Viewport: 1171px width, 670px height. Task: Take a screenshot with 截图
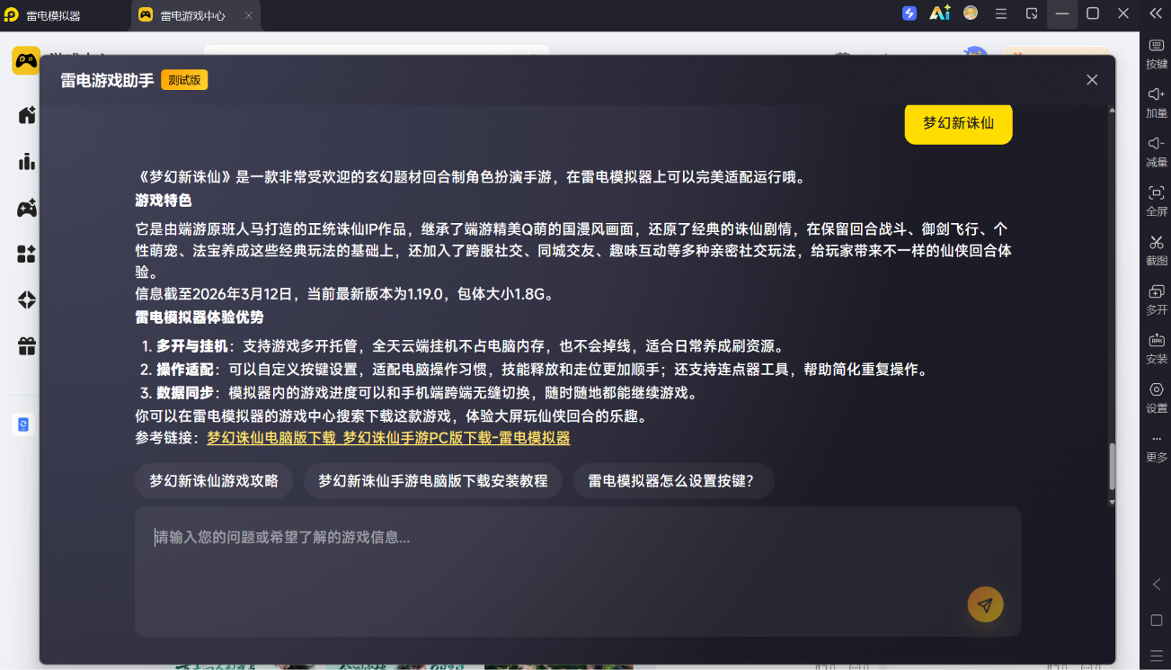tap(1157, 250)
